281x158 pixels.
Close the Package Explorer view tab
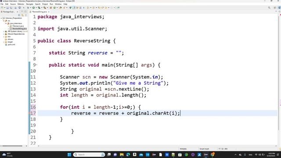coord(18,12)
